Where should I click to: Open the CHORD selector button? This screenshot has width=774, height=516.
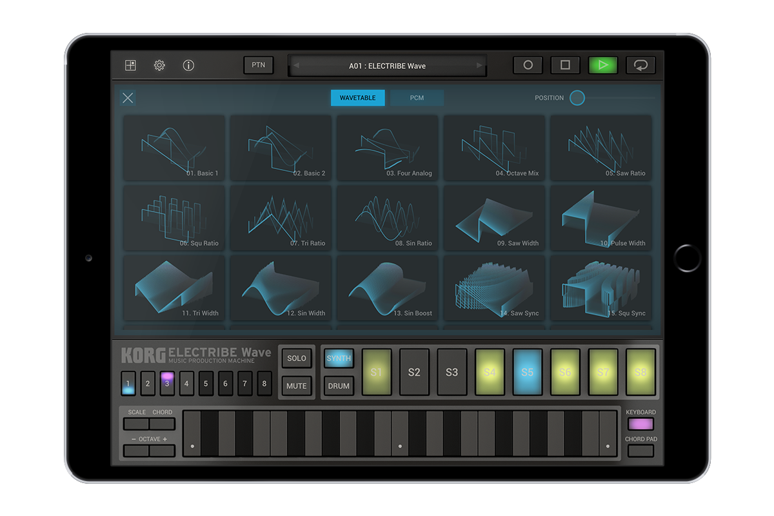(x=162, y=424)
